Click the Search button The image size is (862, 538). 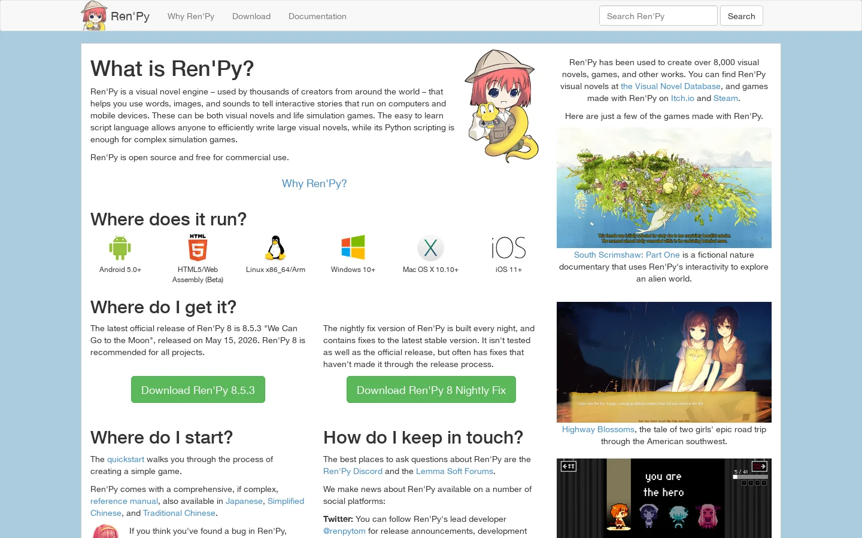(741, 16)
